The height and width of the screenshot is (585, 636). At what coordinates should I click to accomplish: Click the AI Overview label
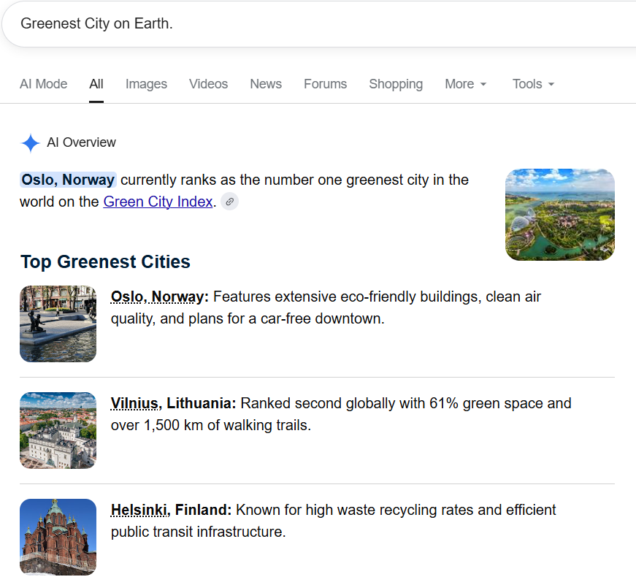coord(82,142)
